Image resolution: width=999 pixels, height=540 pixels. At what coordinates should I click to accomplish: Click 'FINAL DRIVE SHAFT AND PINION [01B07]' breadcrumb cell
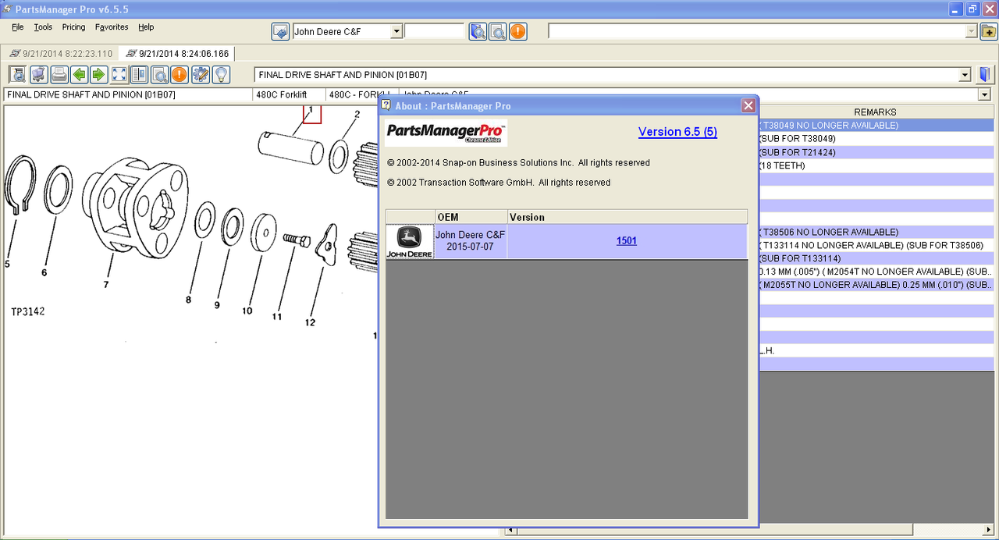128,94
